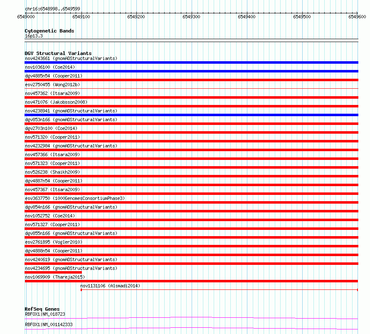
Task: Select the 6549400 ruler coordinate label
Action: [247, 17]
